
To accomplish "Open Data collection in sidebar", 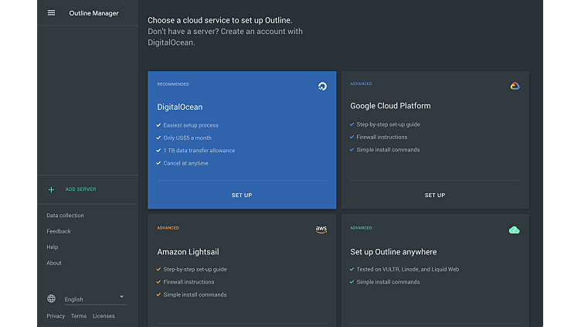I will (65, 216).
